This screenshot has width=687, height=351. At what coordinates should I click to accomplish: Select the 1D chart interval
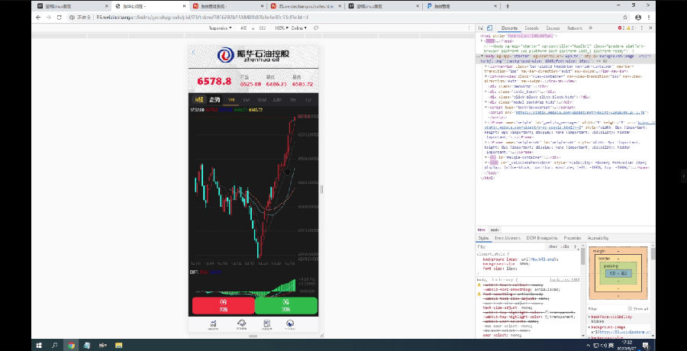point(308,100)
